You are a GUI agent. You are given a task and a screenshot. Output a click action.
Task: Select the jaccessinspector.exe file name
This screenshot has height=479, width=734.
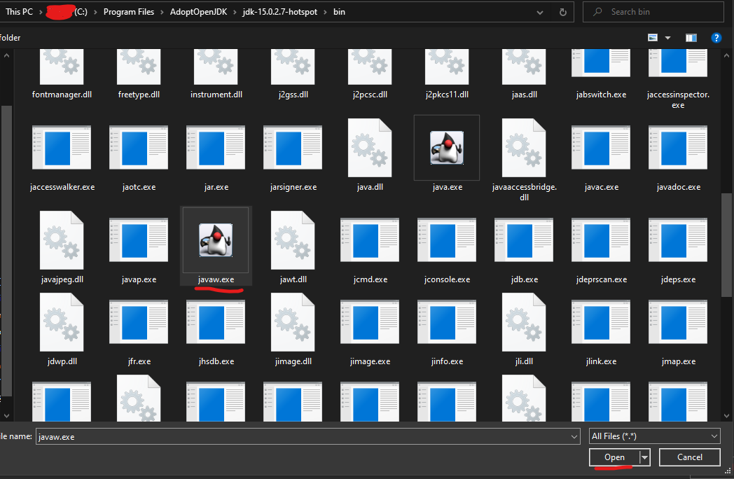pos(678,99)
